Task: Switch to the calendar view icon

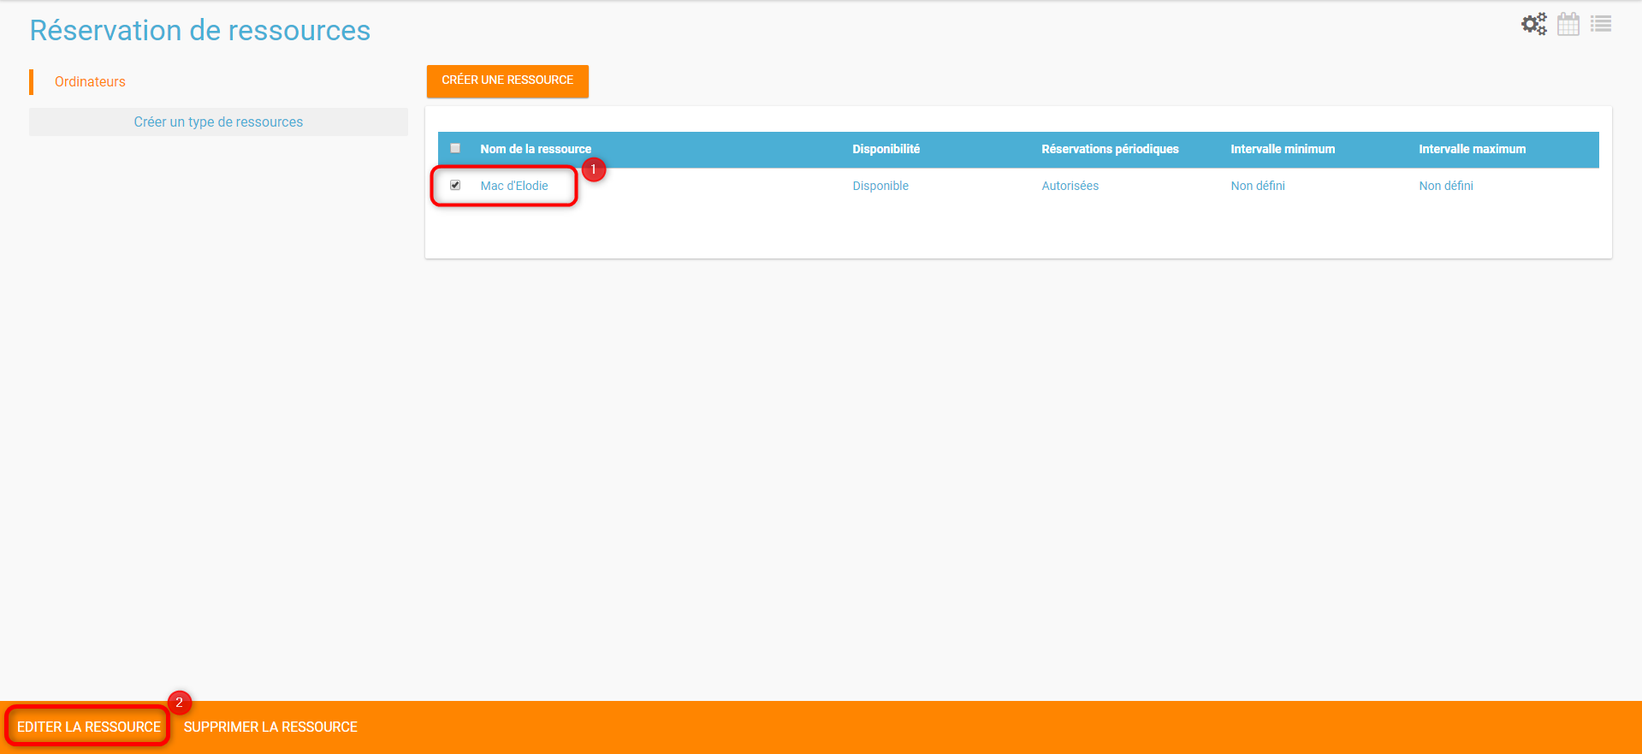Action: 1568,24
